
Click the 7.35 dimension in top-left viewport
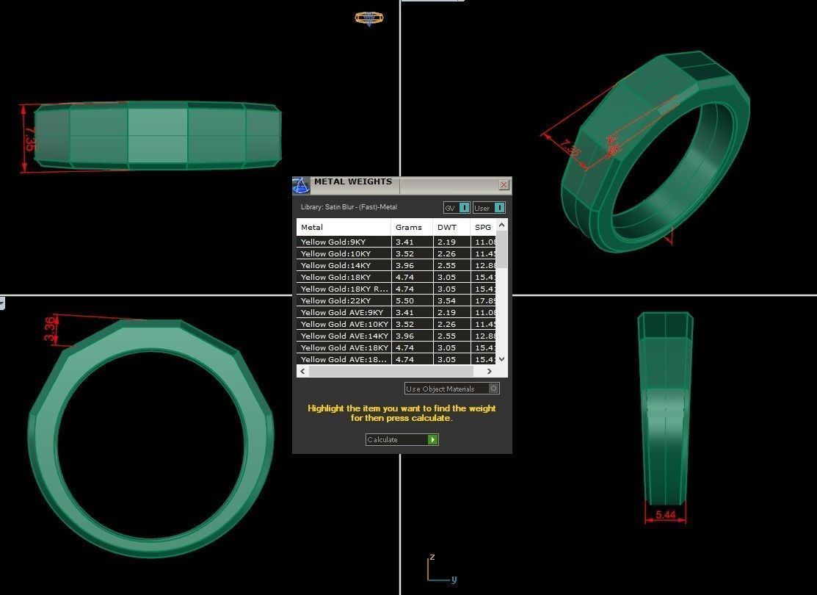click(30, 138)
